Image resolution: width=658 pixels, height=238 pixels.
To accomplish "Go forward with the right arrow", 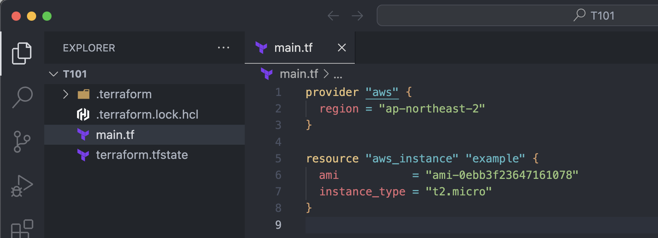I will 357,16.
